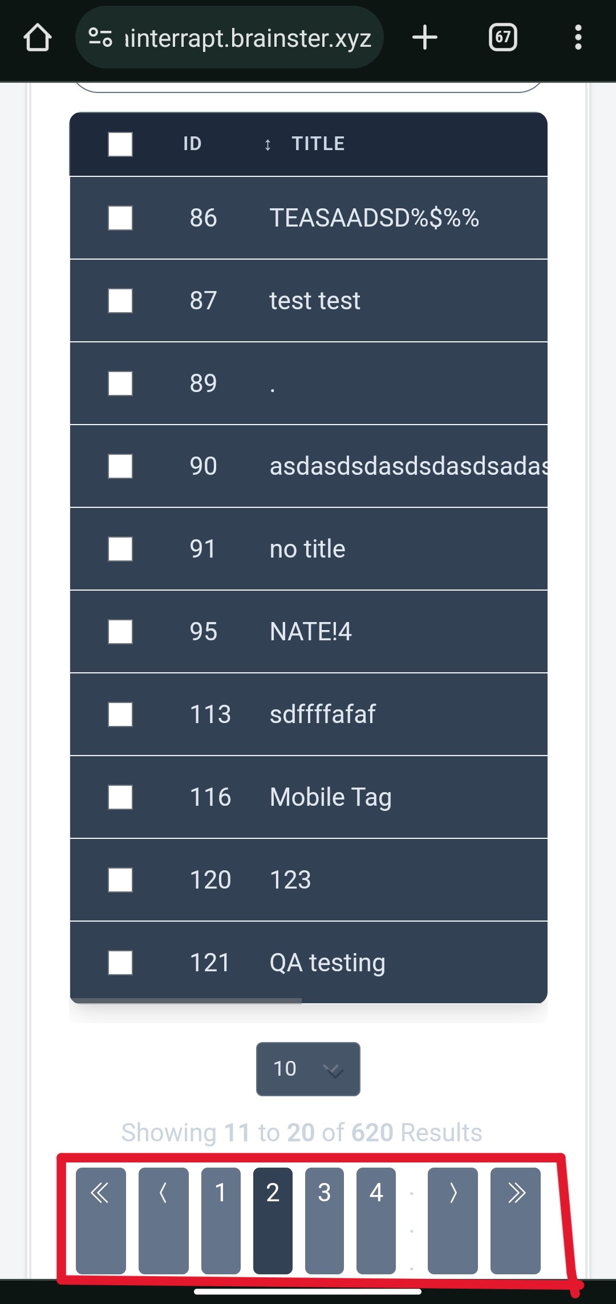
Task: Switch to page 3 of results
Action: click(324, 1220)
